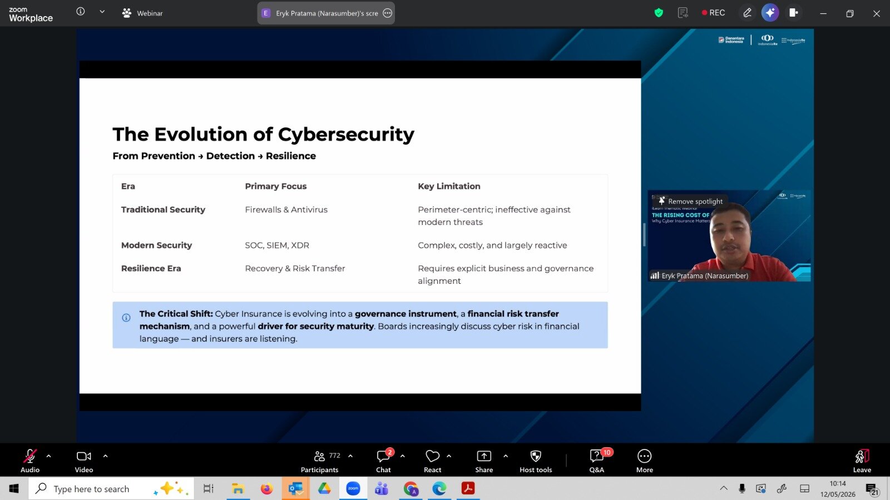Start Video camera button

(x=84, y=461)
